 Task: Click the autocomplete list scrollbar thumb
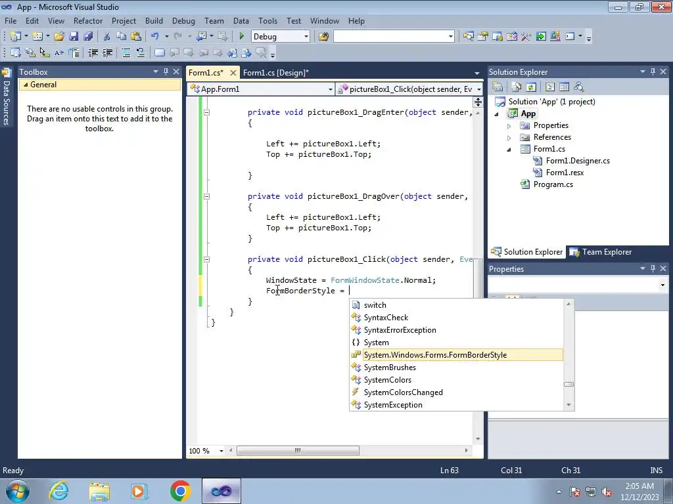pos(569,385)
